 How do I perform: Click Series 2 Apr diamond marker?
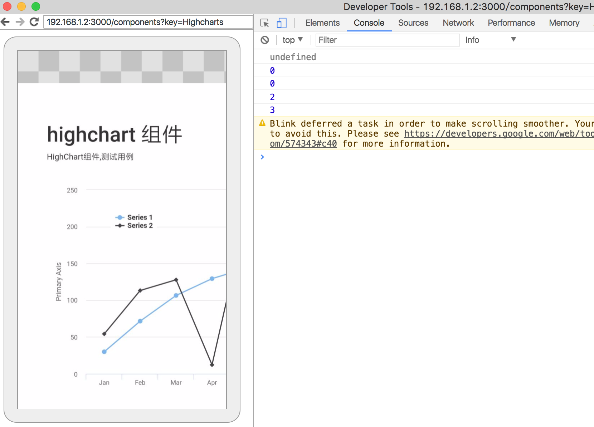point(212,365)
